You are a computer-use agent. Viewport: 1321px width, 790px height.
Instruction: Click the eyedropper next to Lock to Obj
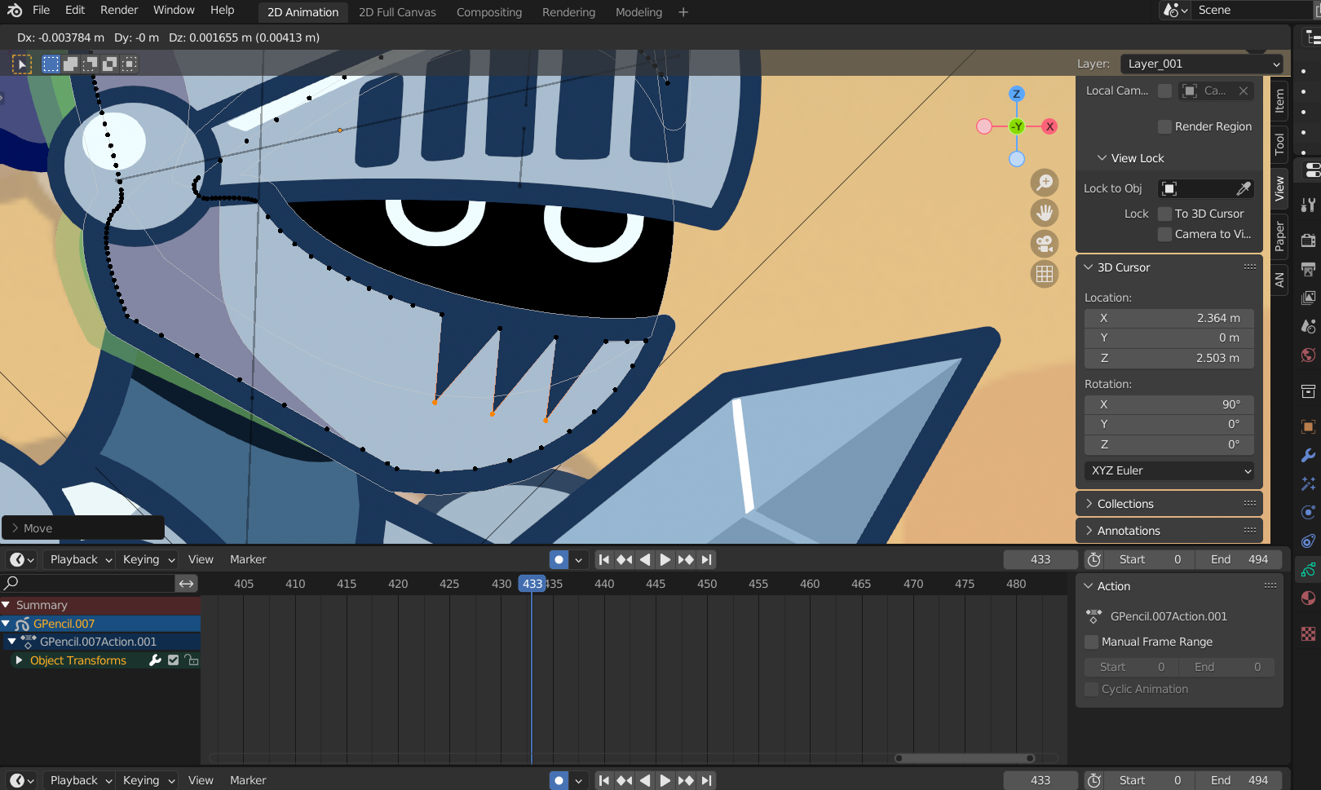(1244, 188)
